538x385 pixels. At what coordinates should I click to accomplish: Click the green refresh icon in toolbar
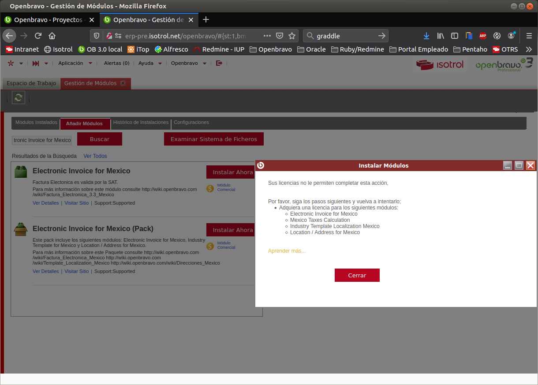19,97
